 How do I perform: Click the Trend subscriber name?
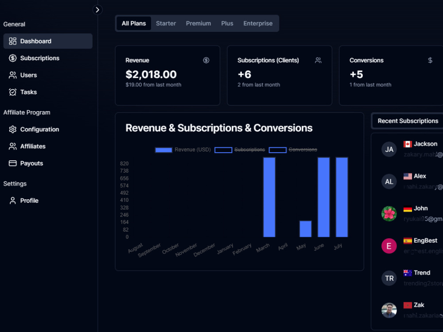tap(422, 273)
